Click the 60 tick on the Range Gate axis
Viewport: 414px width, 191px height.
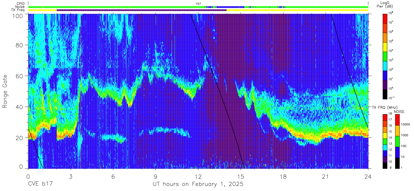pos(19,76)
